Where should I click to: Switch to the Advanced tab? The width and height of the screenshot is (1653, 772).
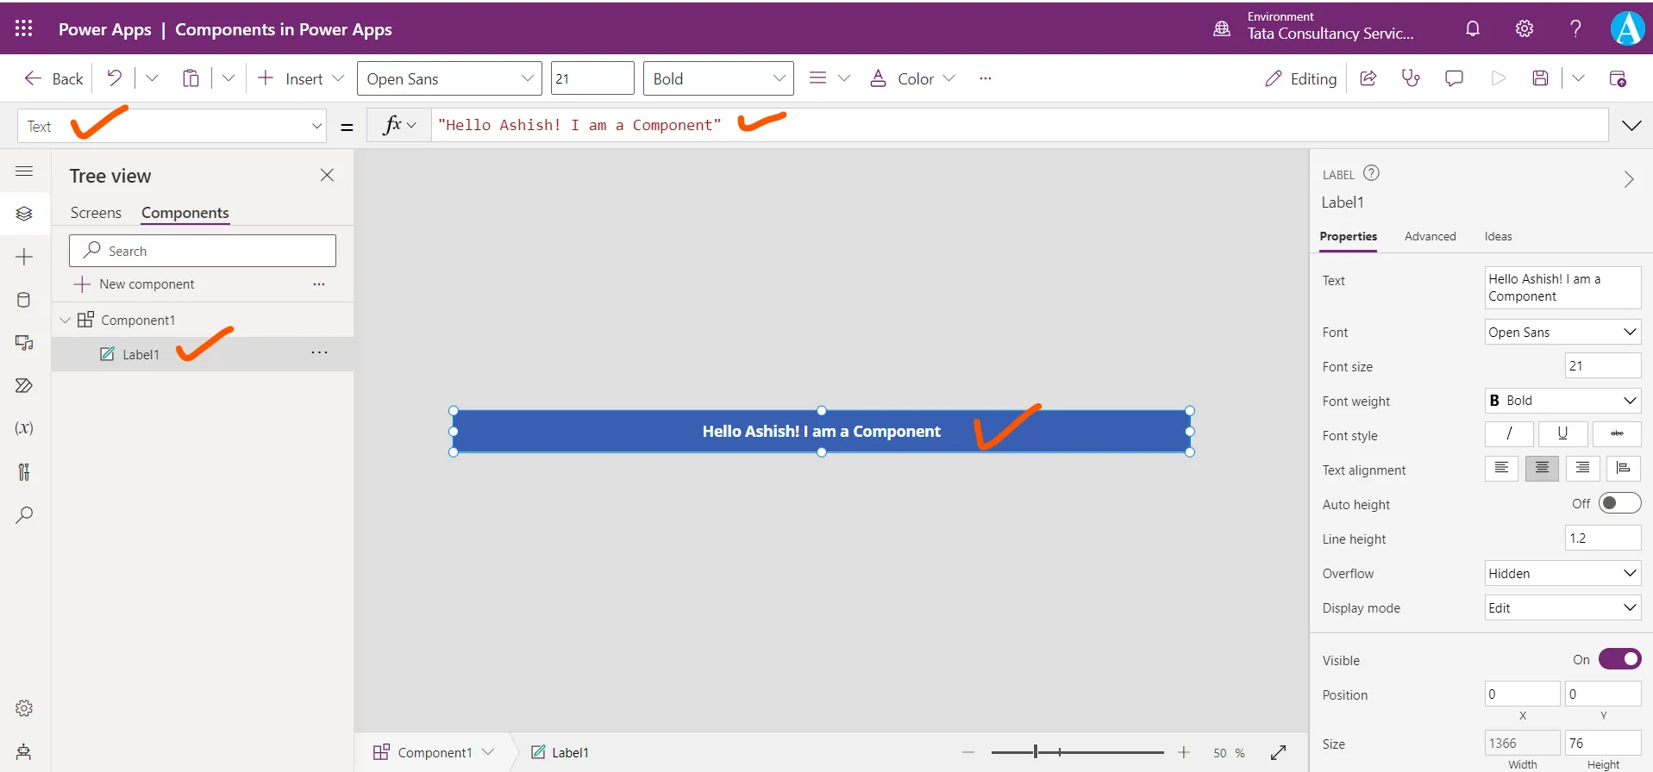pos(1430,236)
